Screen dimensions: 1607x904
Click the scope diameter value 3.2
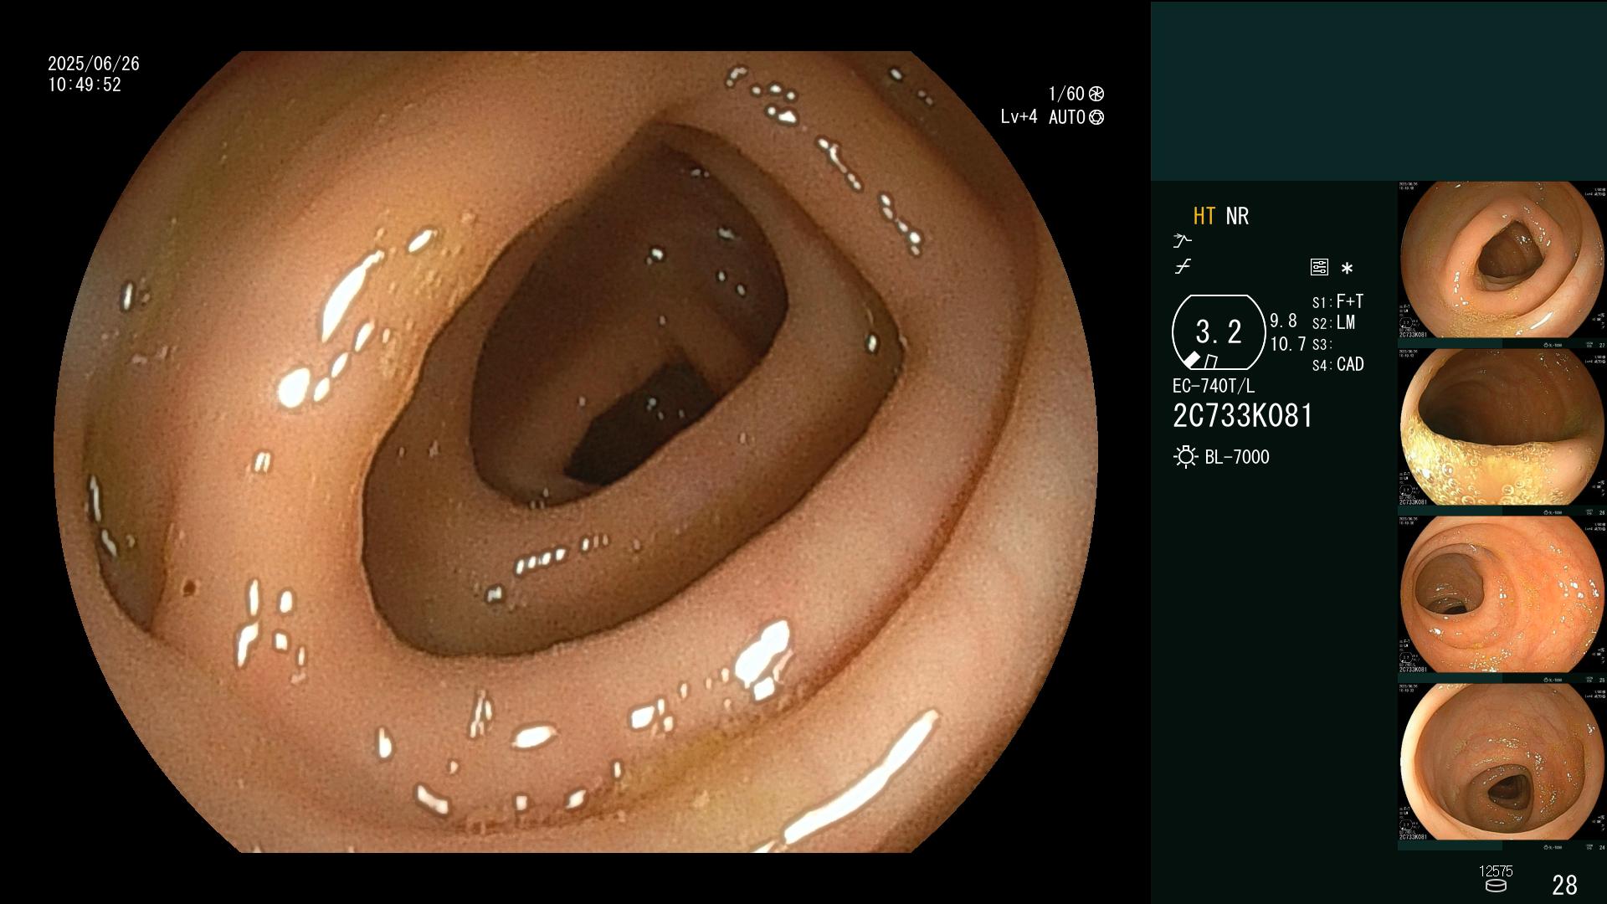click(1219, 332)
